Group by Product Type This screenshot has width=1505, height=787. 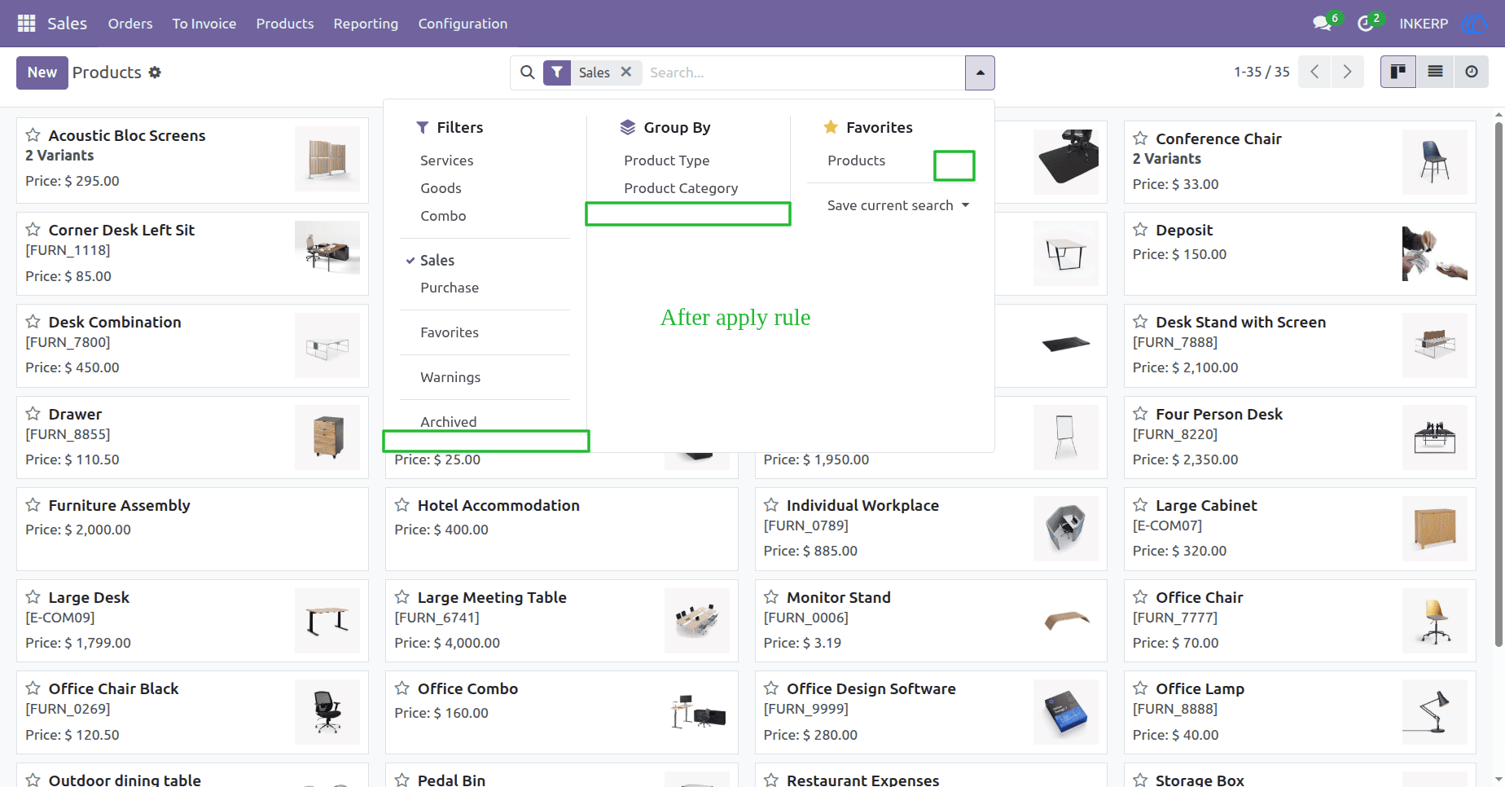666,160
